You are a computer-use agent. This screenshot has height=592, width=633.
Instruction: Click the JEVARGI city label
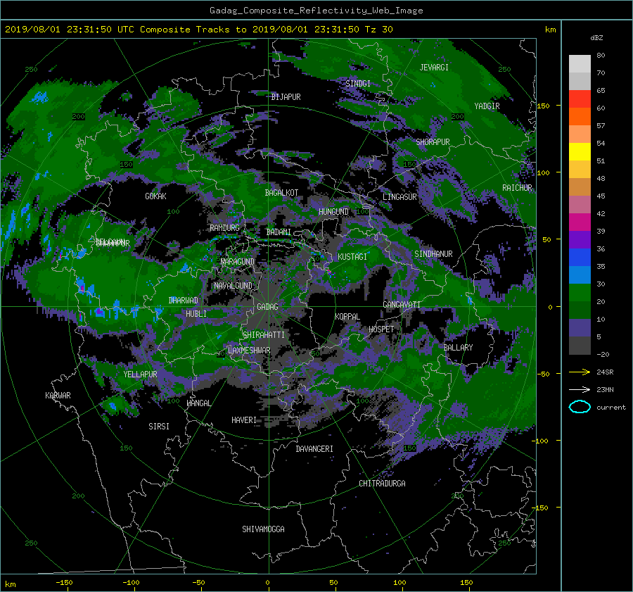point(434,67)
